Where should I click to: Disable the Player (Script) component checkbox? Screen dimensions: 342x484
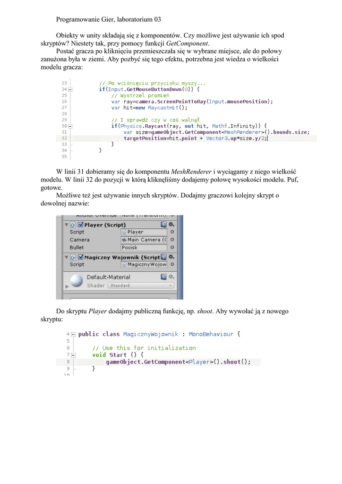pyautogui.click(x=80, y=225)
